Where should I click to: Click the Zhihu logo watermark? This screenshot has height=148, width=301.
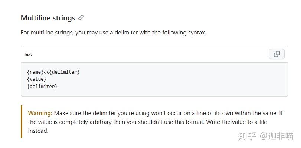tap(246, 136)
